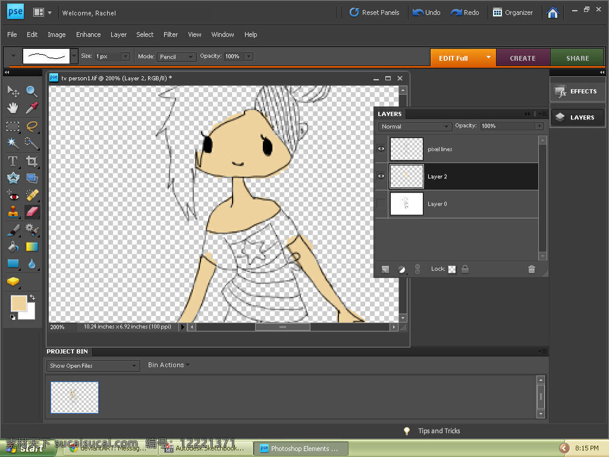609x457 pixels.
Task: Hide the pixel lines layer
Action: [x=381, y=149]
